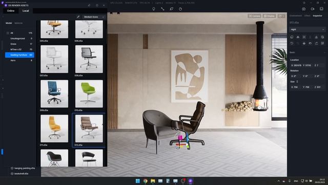Open the help icon in title bar
Viewport: 328px width, 185px height.
(304, 3)
